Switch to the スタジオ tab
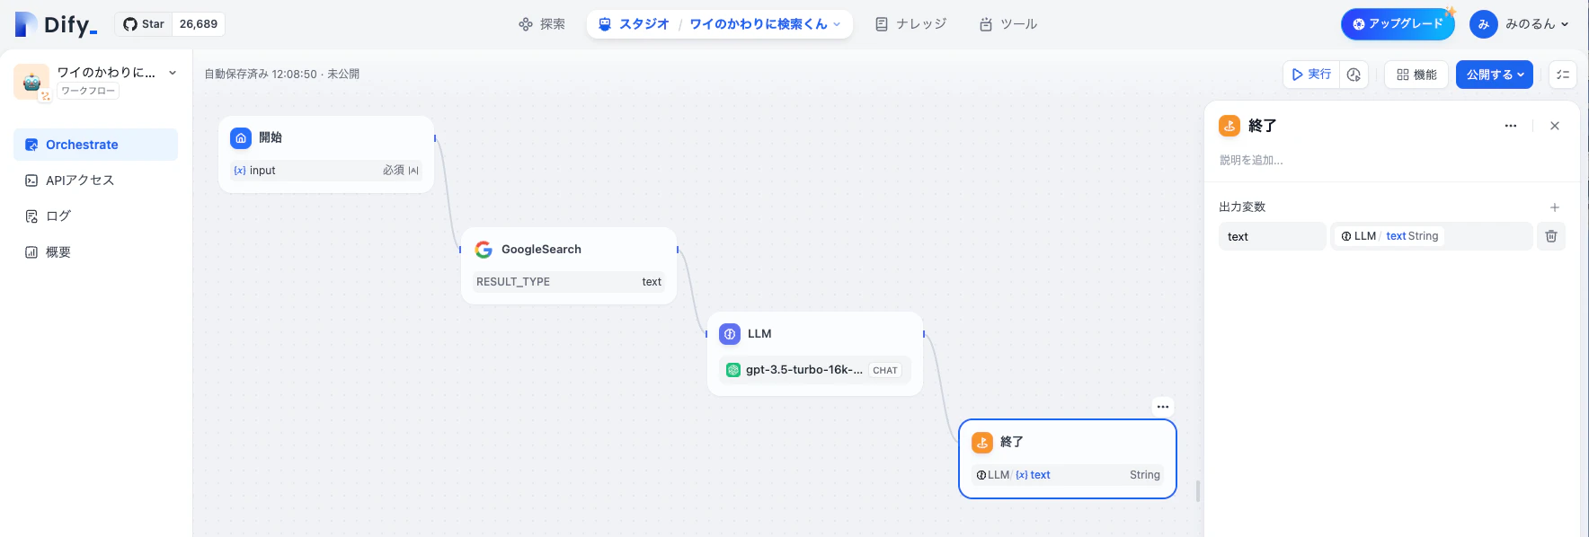 click(x=635, y=24)
